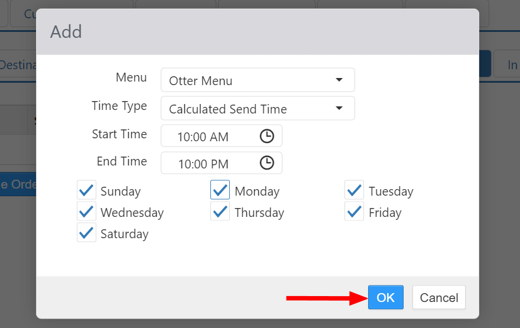520x328 pixels.
Task: Toggle the Monday checkbox
Action: click(x=220, y=191)
